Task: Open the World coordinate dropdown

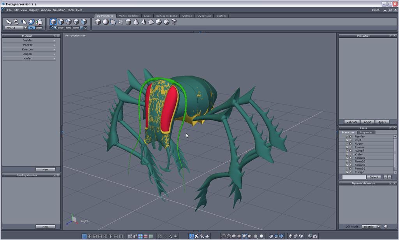Action: tap(25, 28)
